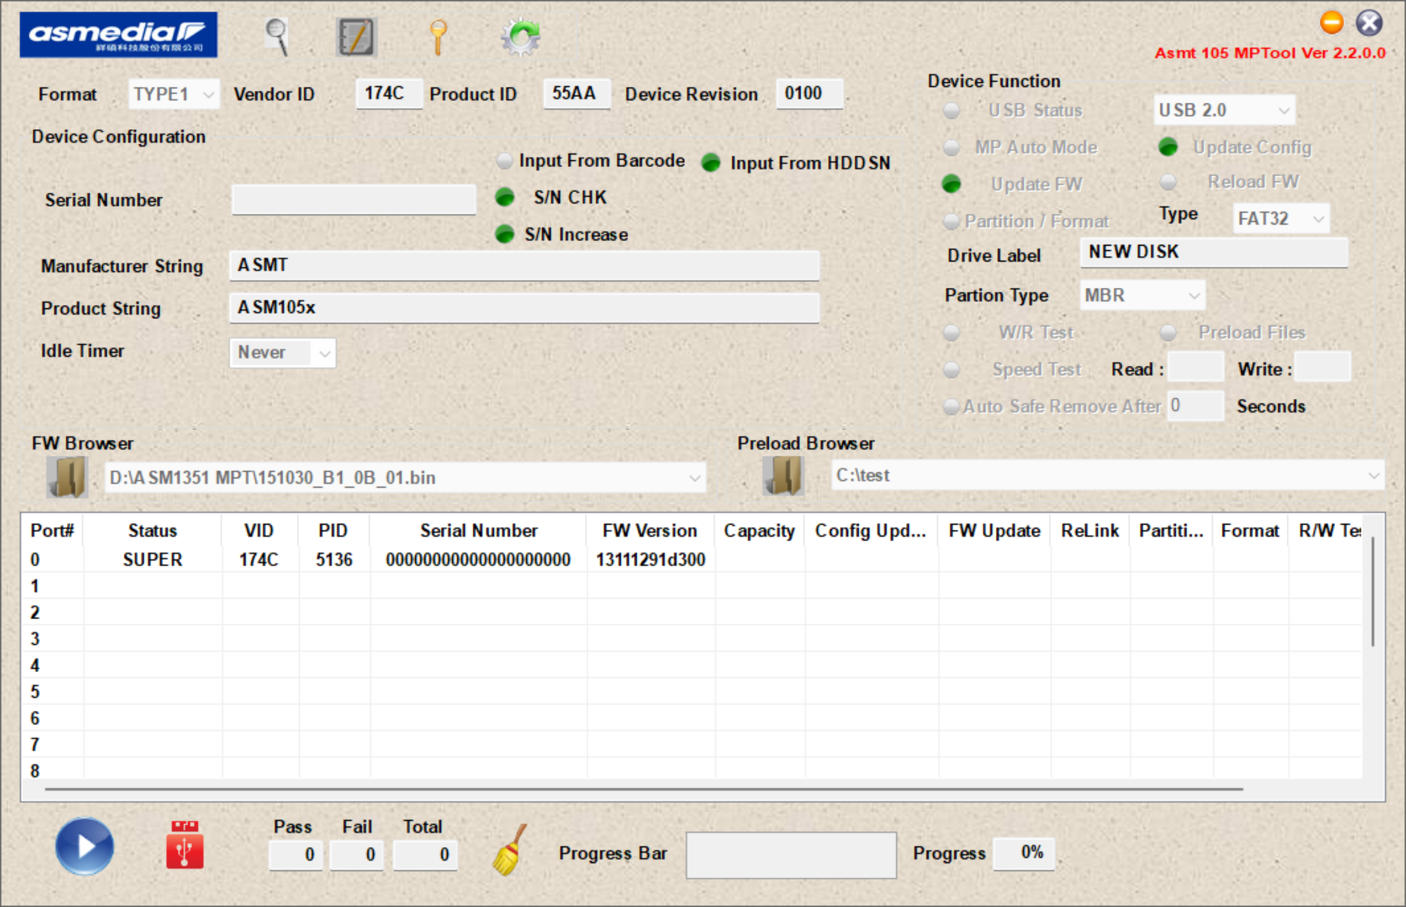Open Preload Browser folder icon
1406x907 pixels.
coord(783,475)
